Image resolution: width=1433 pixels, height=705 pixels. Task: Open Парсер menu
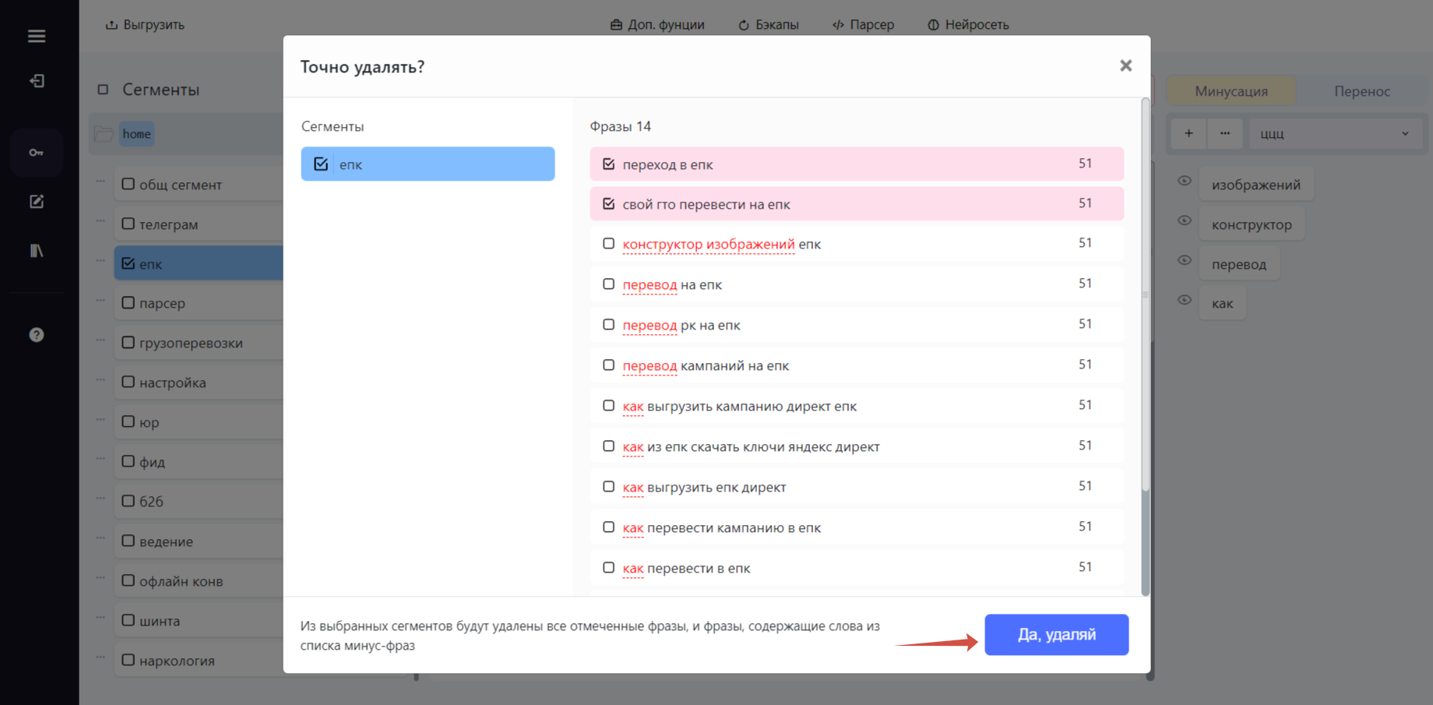[863, 25]
